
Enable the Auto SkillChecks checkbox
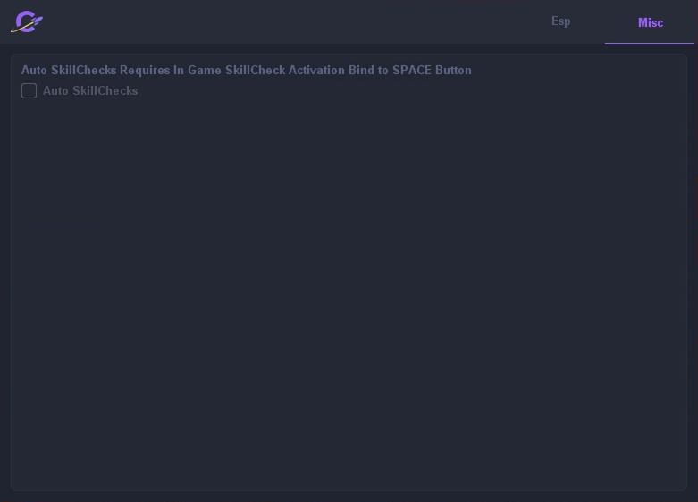tap(29, 91)
